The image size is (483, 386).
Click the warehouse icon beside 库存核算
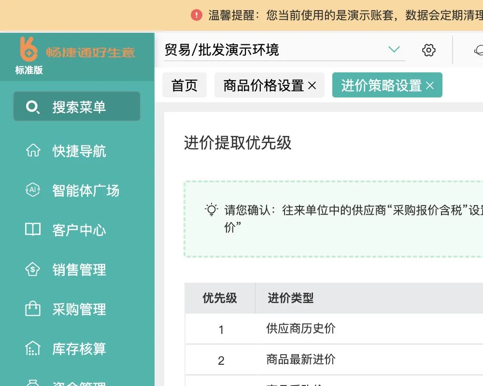(33, 348)
